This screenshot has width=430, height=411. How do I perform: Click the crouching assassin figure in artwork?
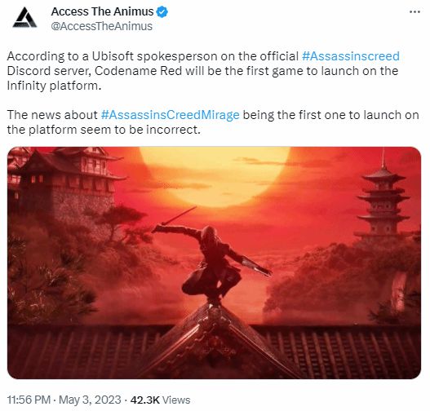tap(212, 262)
